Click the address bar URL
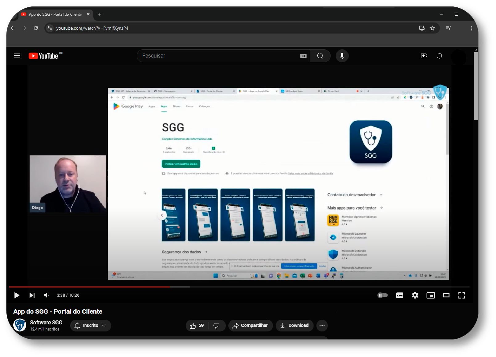Viewport: 496px width, 357px height. (x=92, y=28)
